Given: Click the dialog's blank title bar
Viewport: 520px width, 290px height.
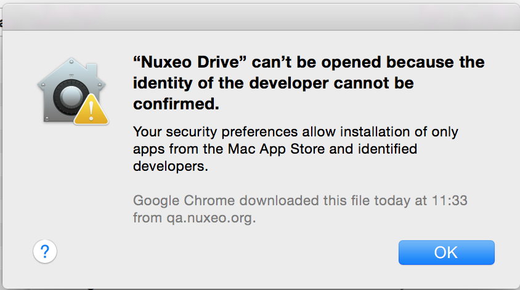Looking at the screenshot, I should [261, 17].
